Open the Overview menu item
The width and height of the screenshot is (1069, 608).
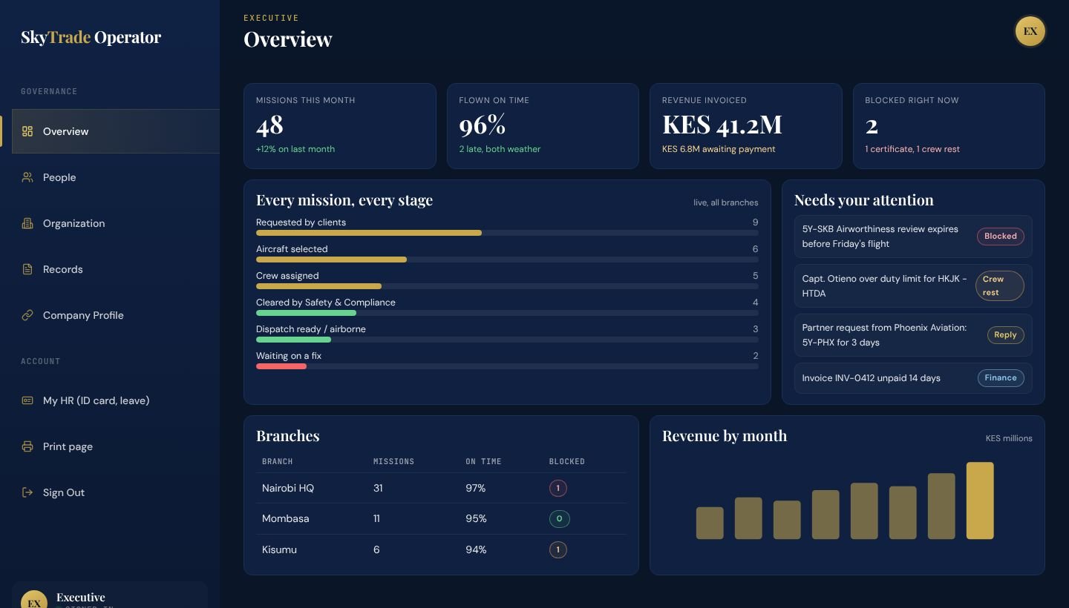coord(115,131)
